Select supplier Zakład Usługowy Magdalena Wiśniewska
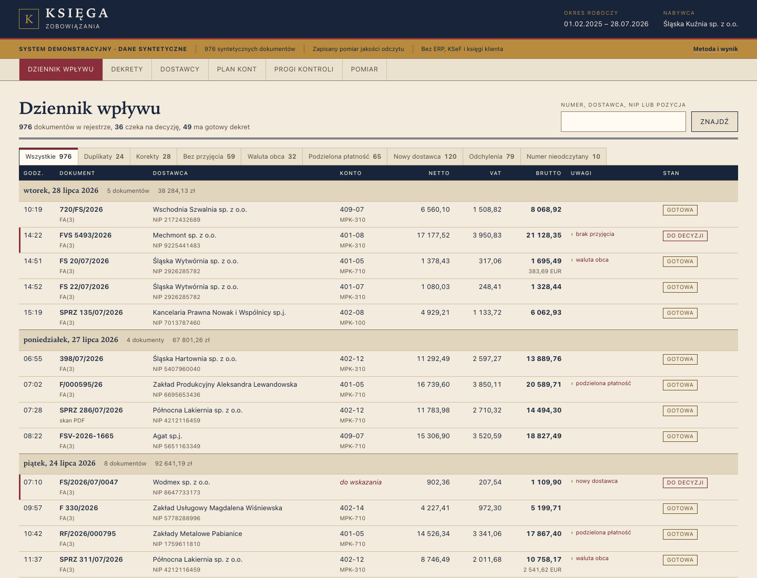The image size is (757, 578). pos(218,508)
